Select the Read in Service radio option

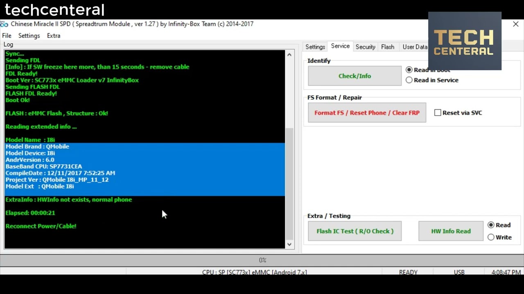pos(409,80)
